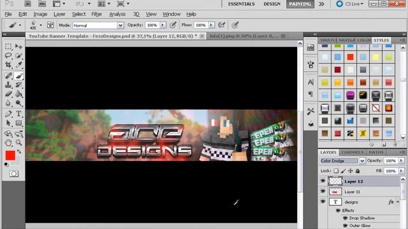Toggle Quick Mask mode
The height and width of the screenshot is (229, 408).
[x=14, y=174]
